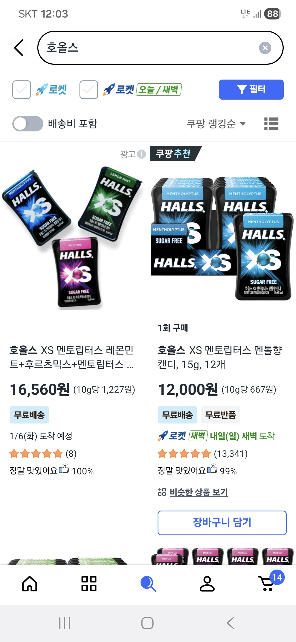Open the 필터 filter button
The image size is (296, 642).
tap(251, 89)
